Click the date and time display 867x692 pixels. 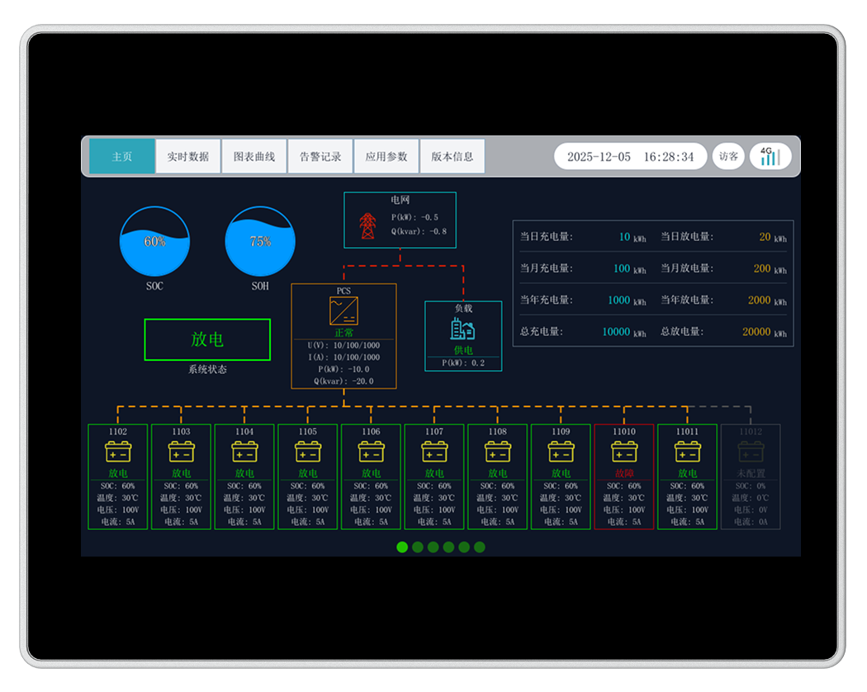pyautogui.click(x=630, y=157)
